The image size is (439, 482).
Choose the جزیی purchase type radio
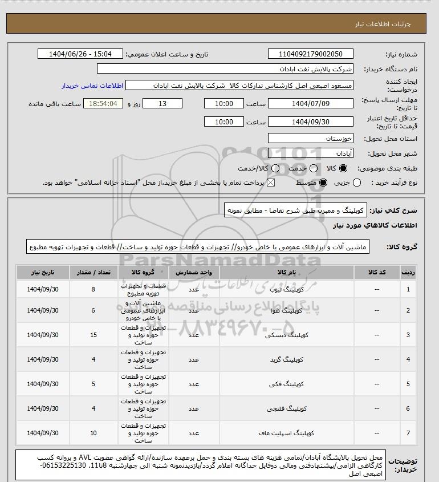(x=357, y=183)
